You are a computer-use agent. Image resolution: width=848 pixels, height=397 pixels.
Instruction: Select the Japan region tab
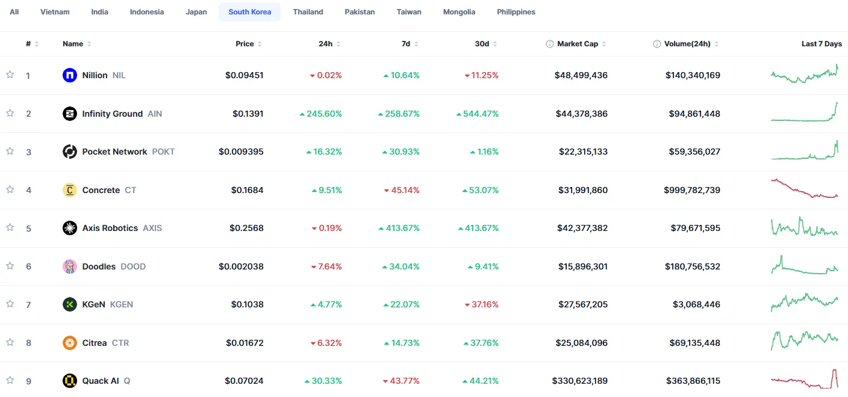click(196, 12)
